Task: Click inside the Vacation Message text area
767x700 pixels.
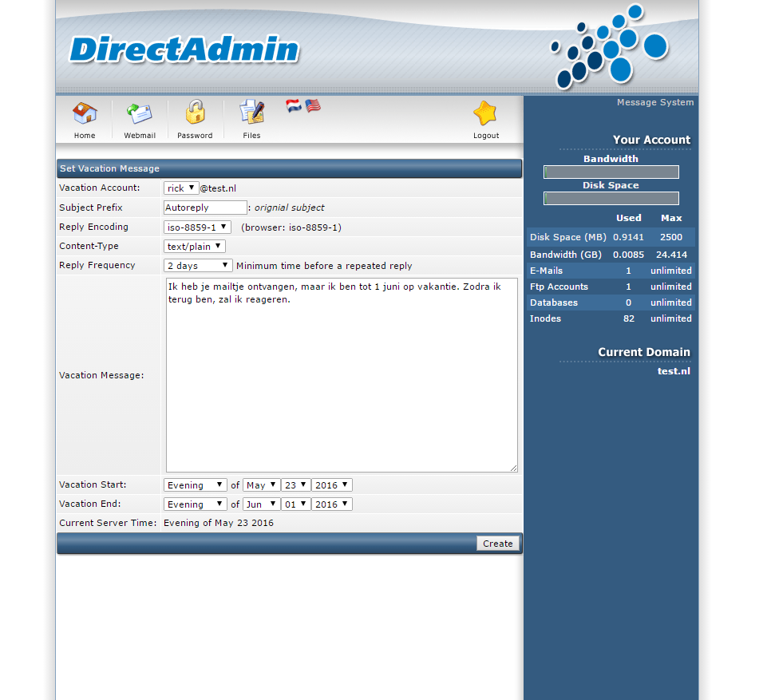Action: (342, 375)
